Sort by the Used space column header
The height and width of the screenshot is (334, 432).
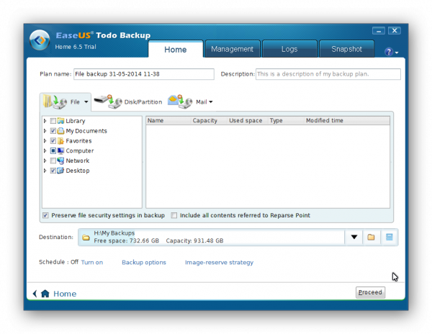248,120
